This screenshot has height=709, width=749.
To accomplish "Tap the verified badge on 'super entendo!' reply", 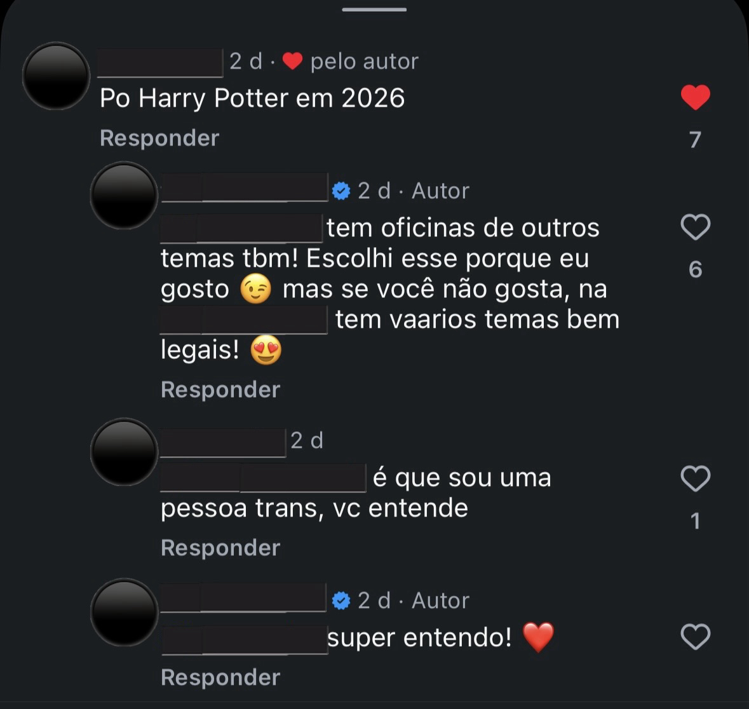I will point(341,600).
